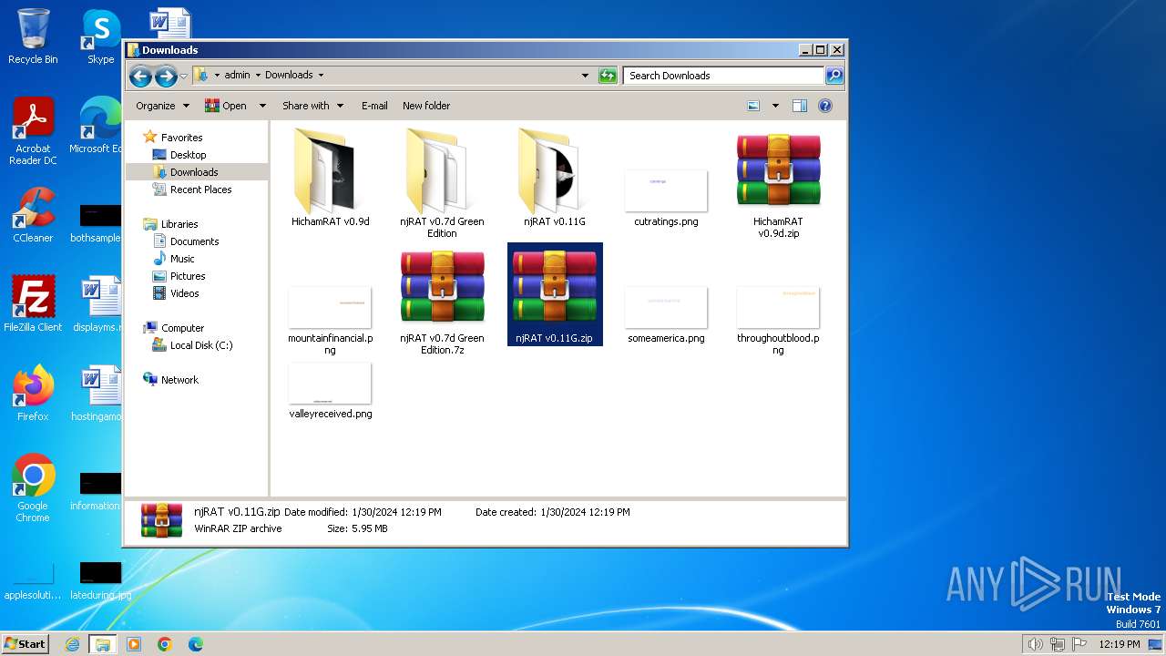Select the throughoutblood.png file
Image resolution: width=1166 pixels, height=656 pixels.
(x=778, y=320)
